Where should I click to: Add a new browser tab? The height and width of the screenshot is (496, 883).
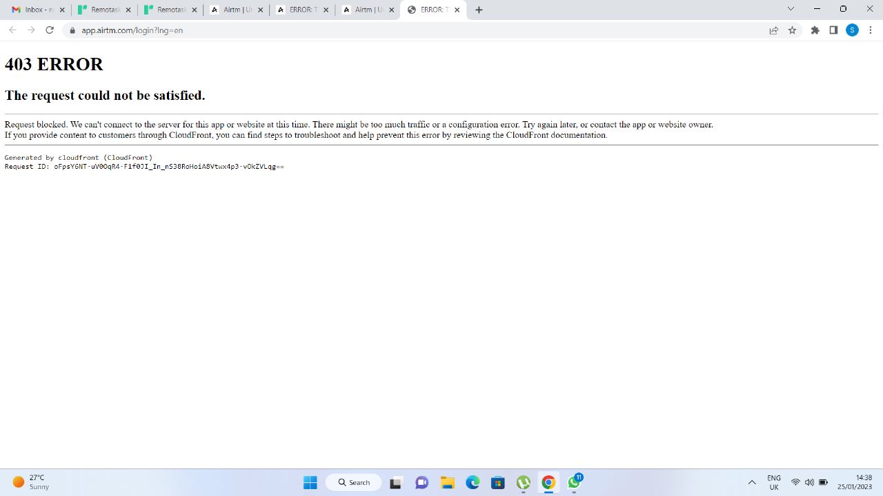coord(479,10)
